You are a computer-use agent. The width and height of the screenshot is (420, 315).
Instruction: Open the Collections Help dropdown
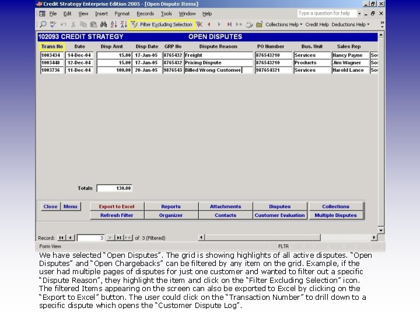pyautogui.click(x=283, y=24)
